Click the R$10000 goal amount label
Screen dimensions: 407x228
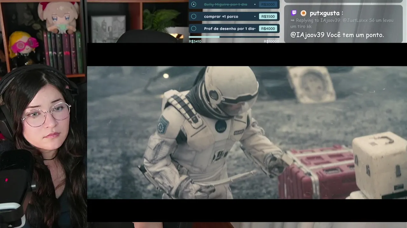(272, 41)
